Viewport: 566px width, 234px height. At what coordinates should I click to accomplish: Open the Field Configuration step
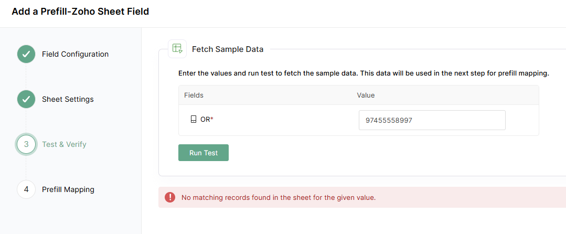click(x=75, y=54)
